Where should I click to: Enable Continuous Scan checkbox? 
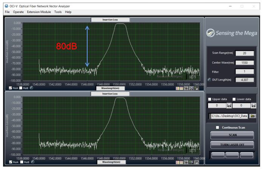(x=217, y=127)
